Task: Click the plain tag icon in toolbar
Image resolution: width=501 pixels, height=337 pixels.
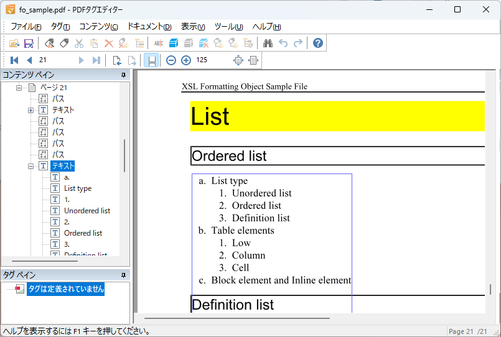Action: coord(64,43)
